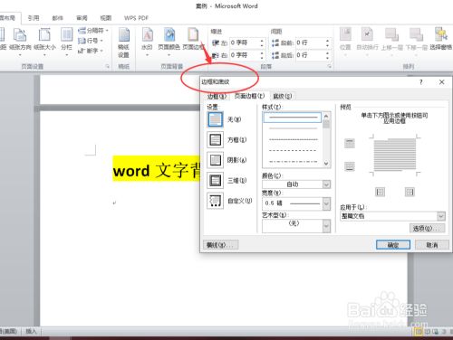Image resolution: width=453 pixels, height=340 pixels.
Task: Open the 选择窗格 (selection pane)
Action: 441,39
